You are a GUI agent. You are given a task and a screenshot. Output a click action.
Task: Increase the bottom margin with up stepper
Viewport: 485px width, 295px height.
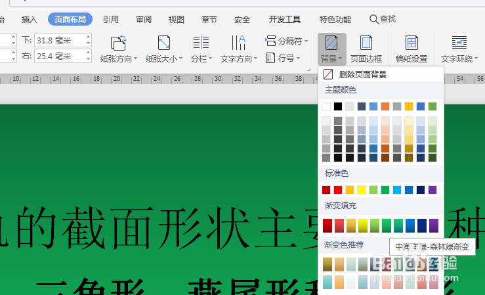[88, 37]
